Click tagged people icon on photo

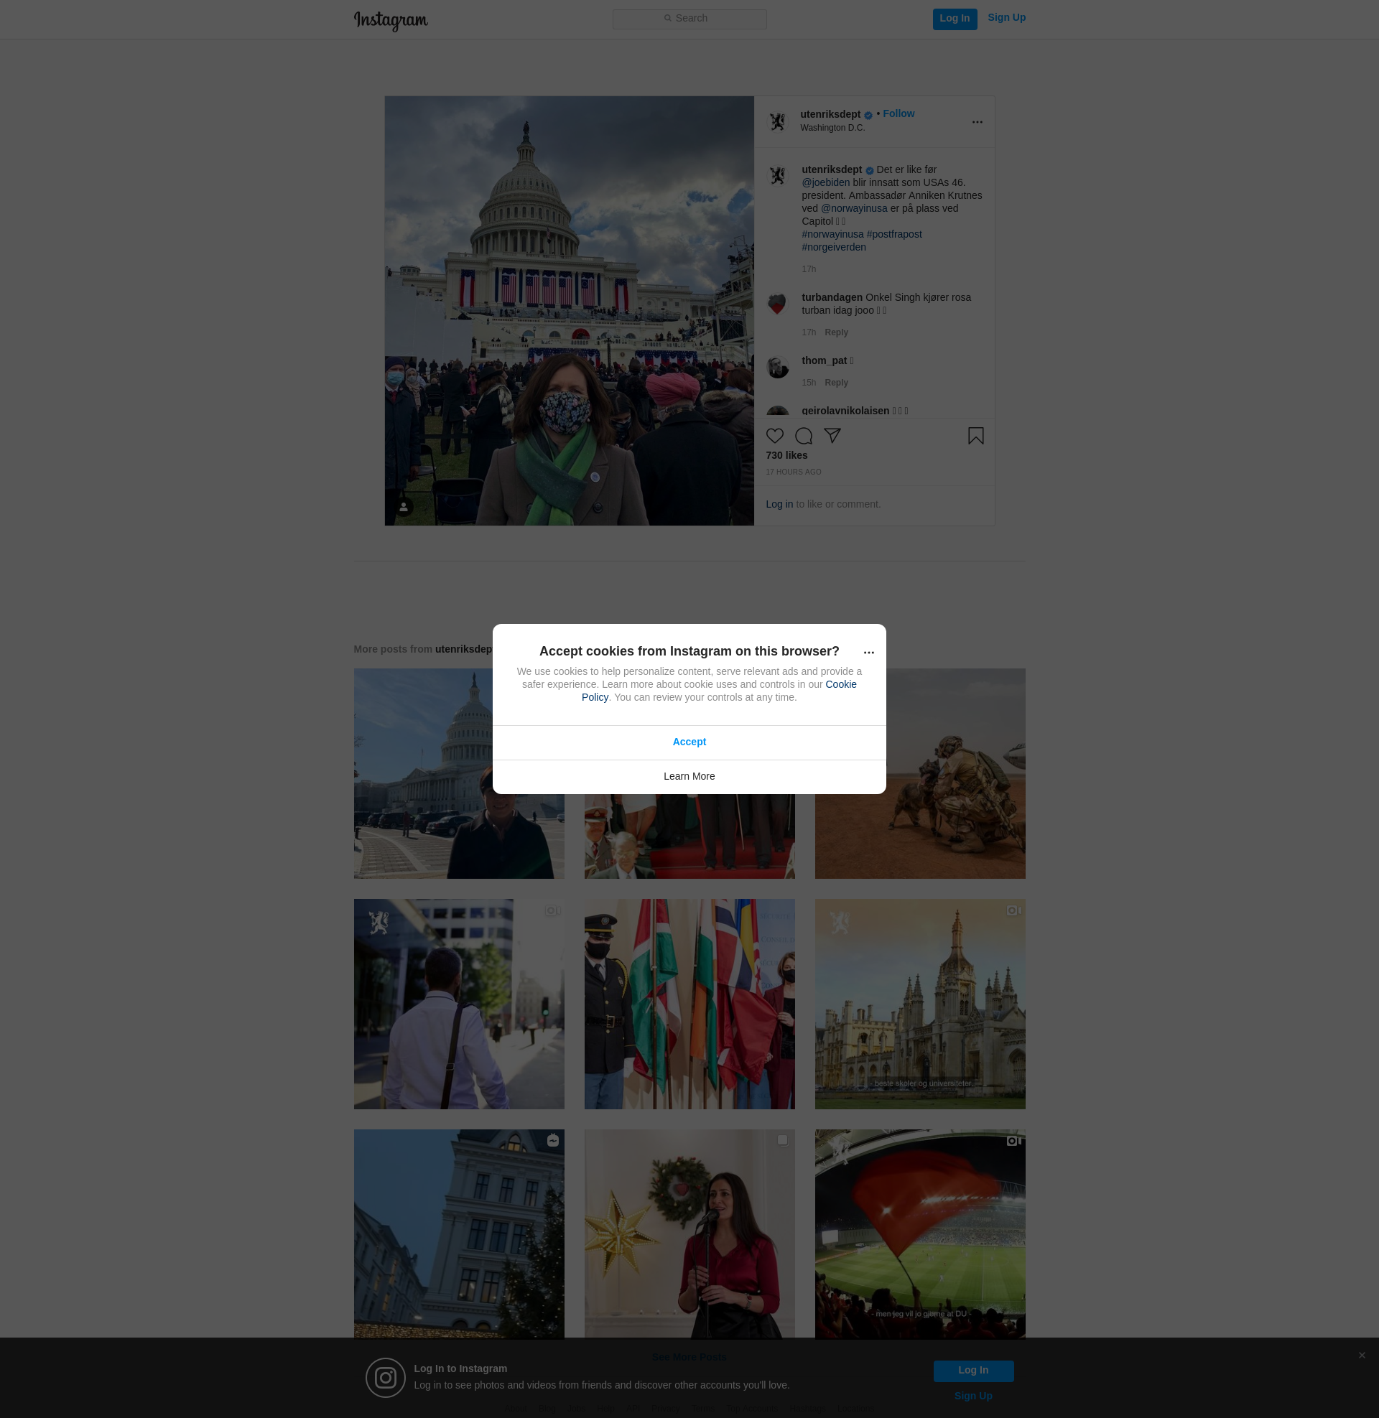[x=404, y=508]
